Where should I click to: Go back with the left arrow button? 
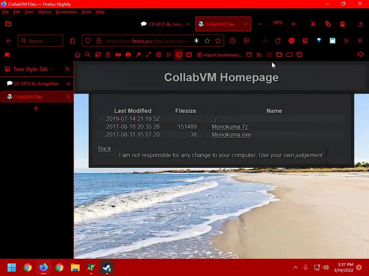point(9,41)
